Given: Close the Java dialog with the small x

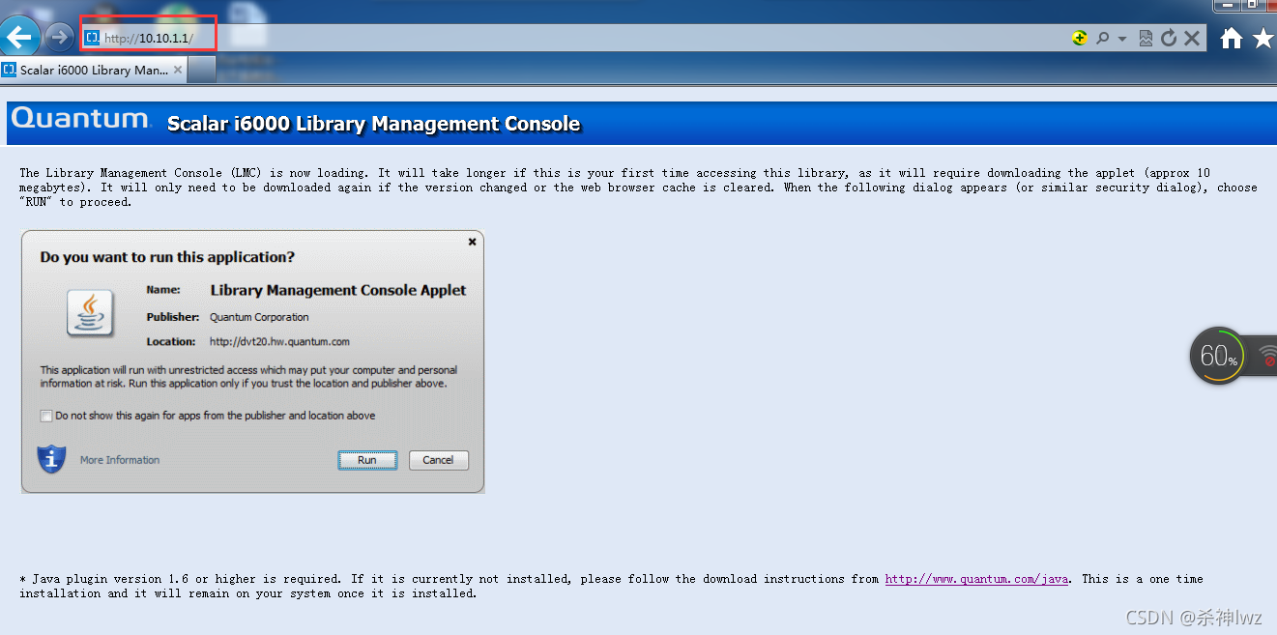Looking at the screenshot, I should [x=472, y=242].
